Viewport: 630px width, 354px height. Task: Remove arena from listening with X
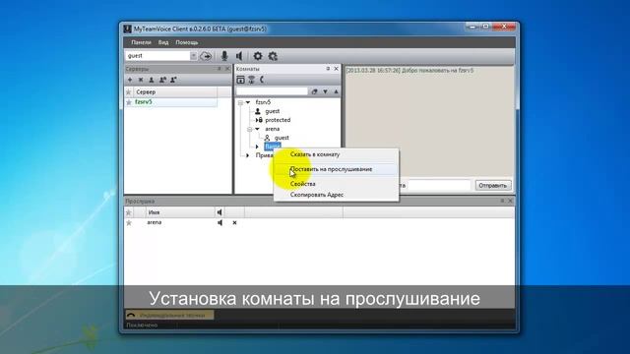(234, 223)
